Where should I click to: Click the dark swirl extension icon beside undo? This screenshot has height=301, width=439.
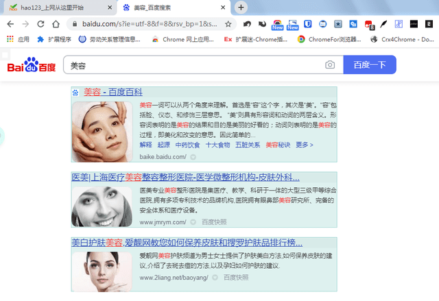coord(262,24)
